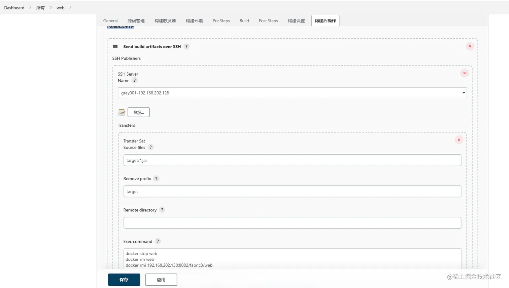
Task: Focus the empty Remote directory field
Action: (292, 223)
